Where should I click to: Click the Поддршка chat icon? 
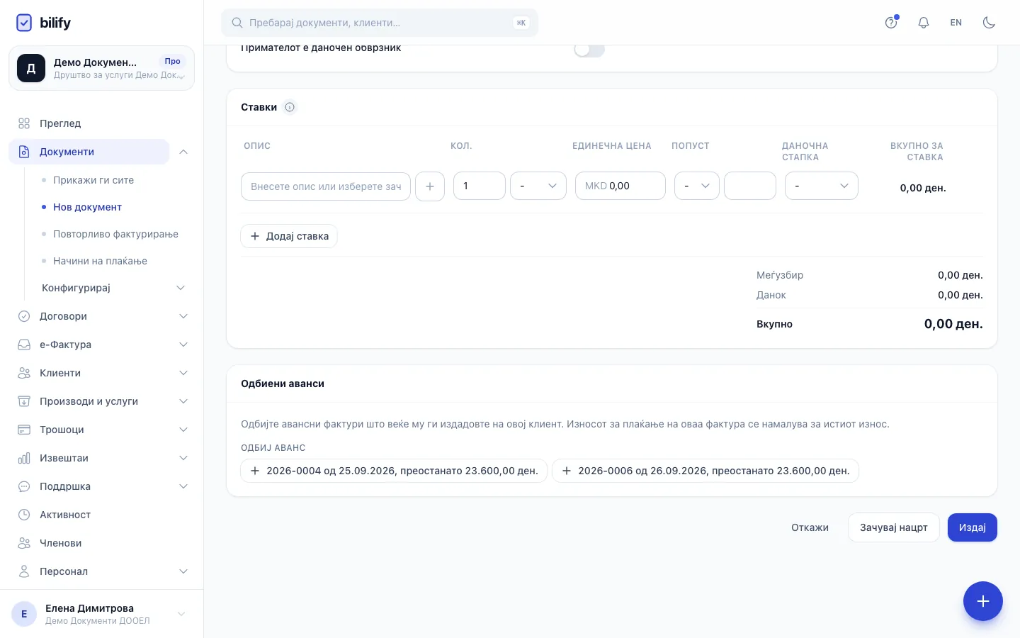[x=24, y=486]
